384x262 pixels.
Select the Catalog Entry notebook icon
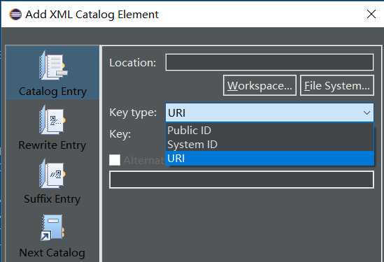pyautogui.click(x=53, y=65)
